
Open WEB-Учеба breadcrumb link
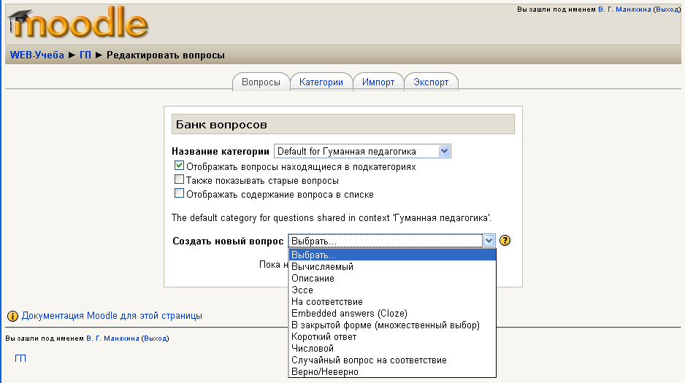[x=37, y=55]
